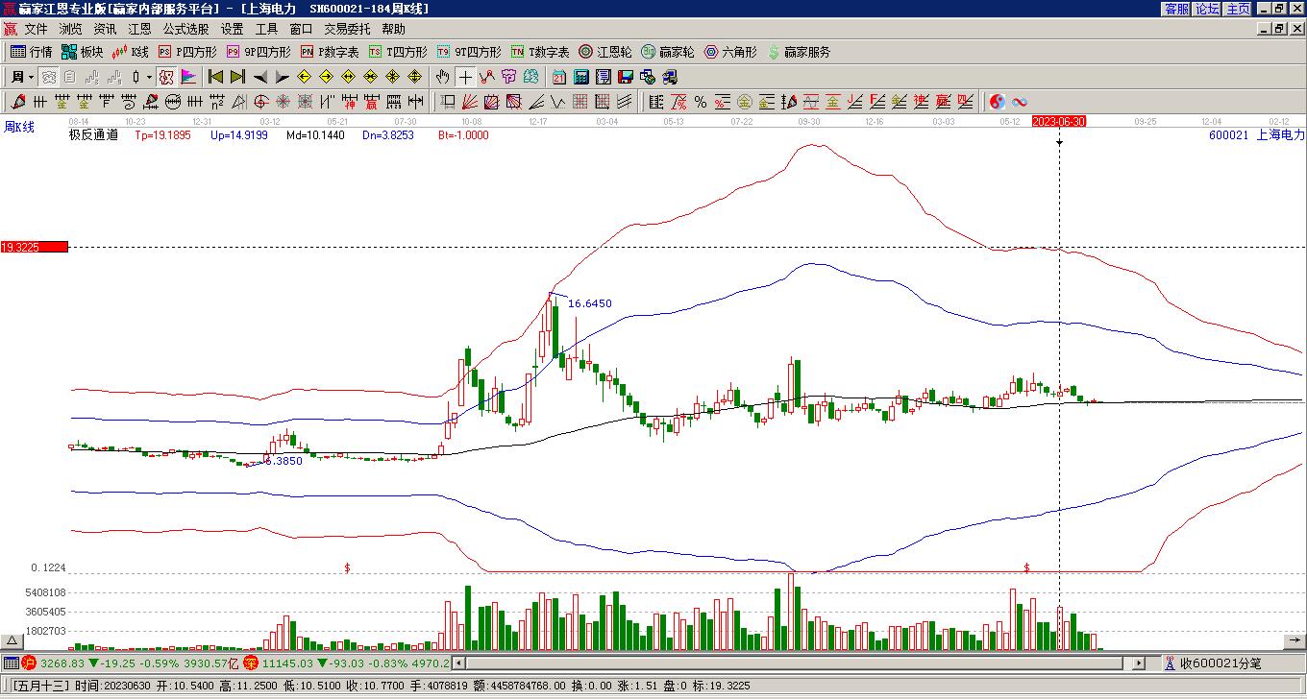
Task: Click the 客服 customer service button
Action: point(1177,9)
